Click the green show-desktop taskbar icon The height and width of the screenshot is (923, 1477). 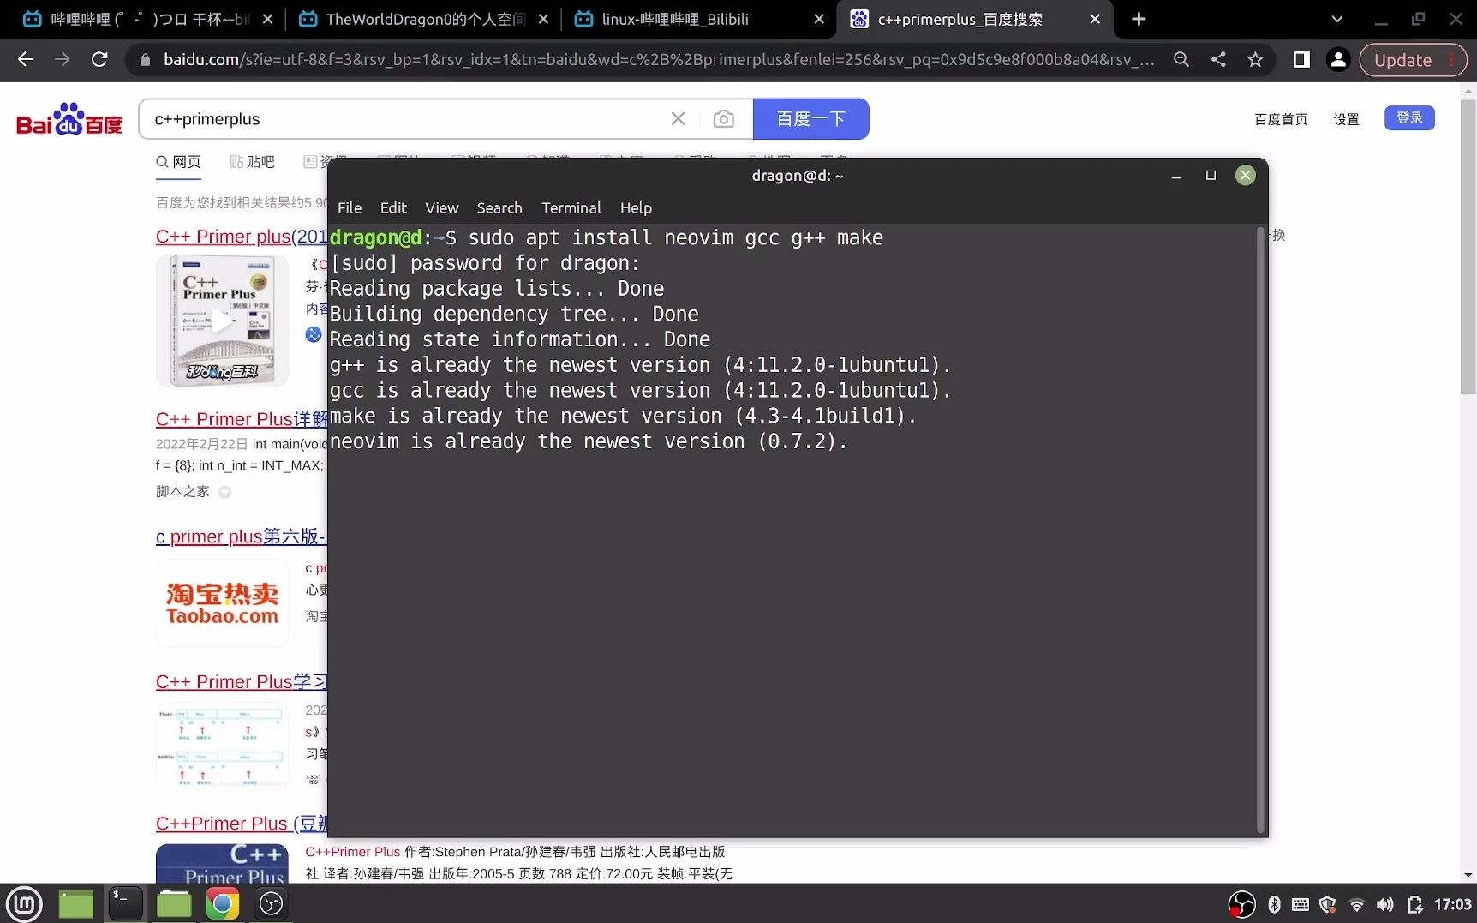75,903
